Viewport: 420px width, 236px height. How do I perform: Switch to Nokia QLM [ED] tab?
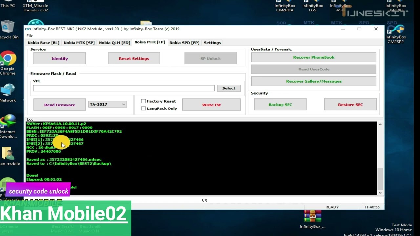point(115,43)
